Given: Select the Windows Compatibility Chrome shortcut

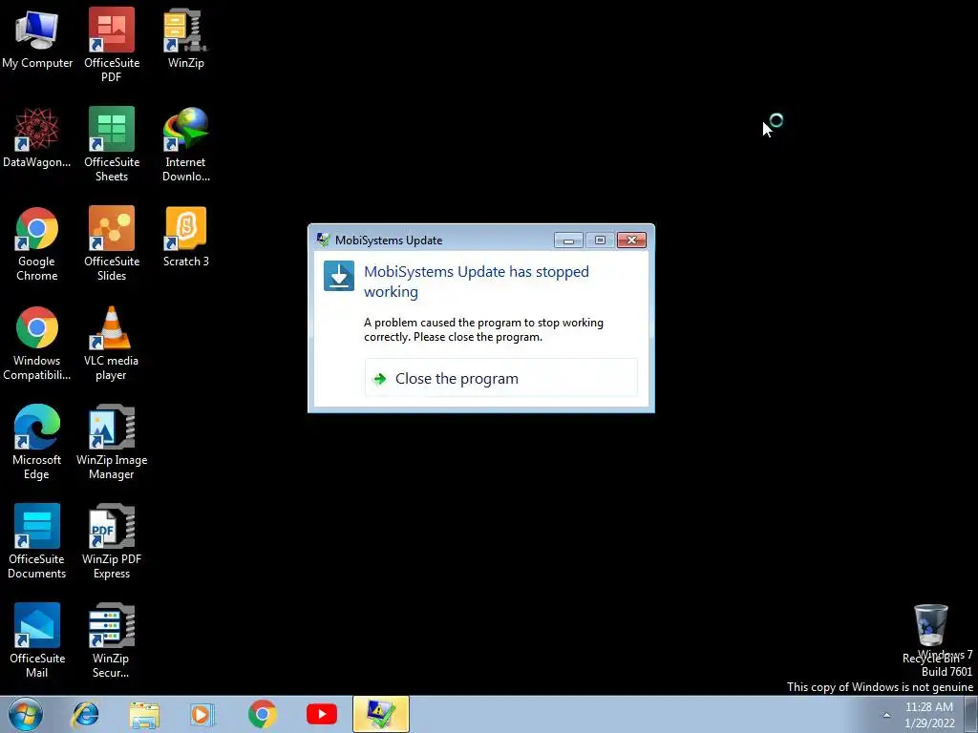Looking at the screenshot, I should (x=37, y=344).
